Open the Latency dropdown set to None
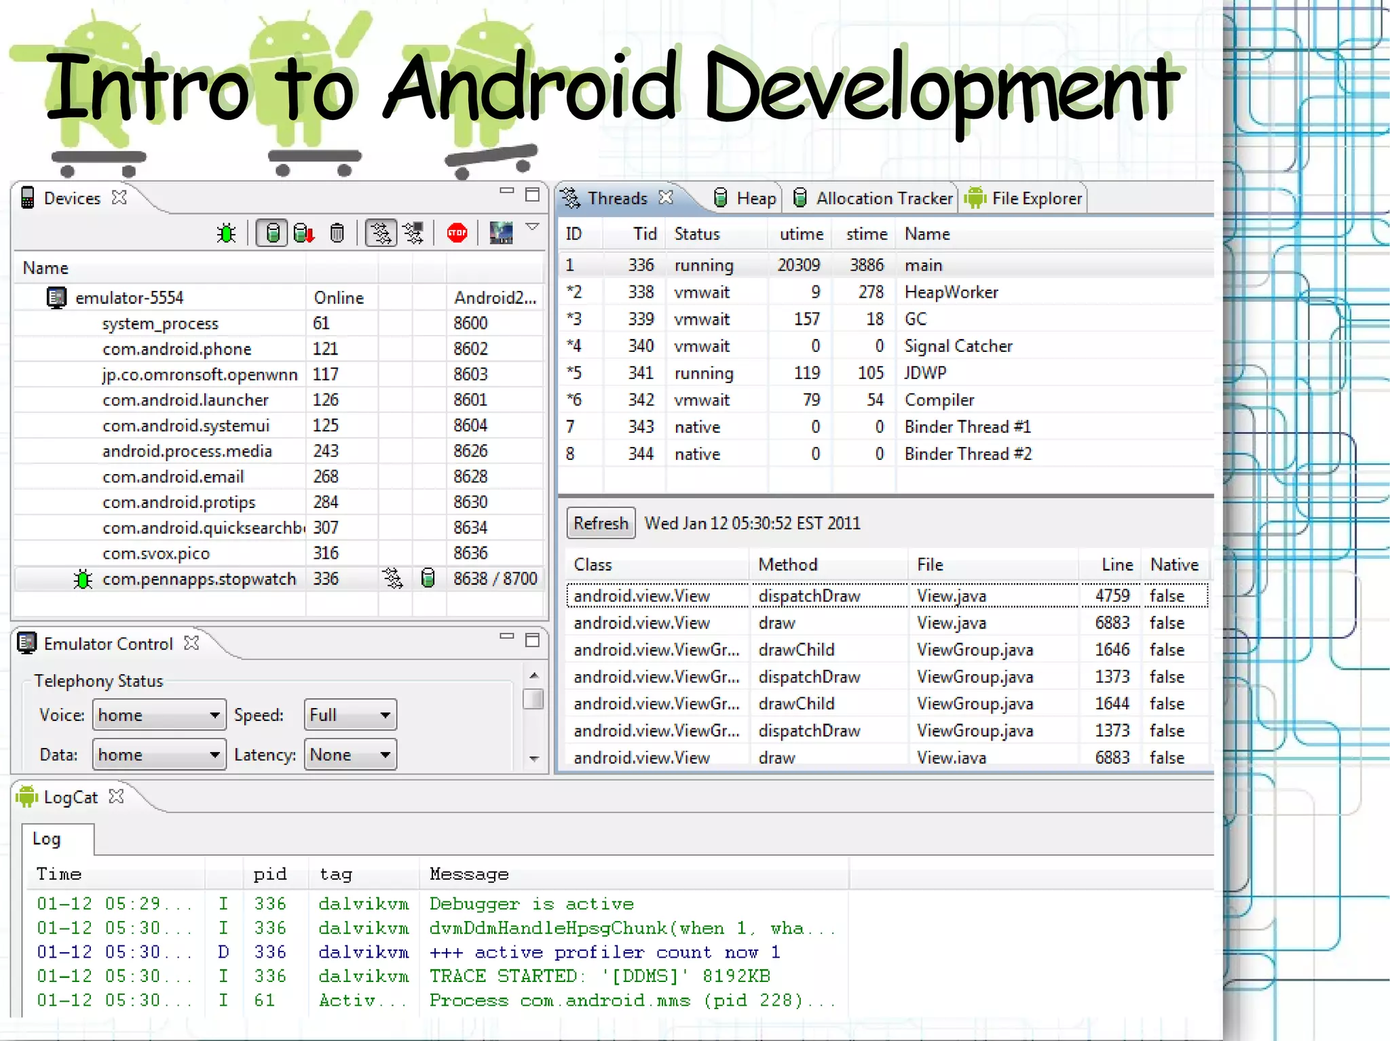The height and width of the screenshot is (1041, 1390). [x=350, y=755]
